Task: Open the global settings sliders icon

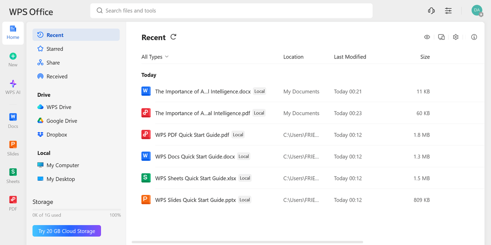Action: (448, 11)
